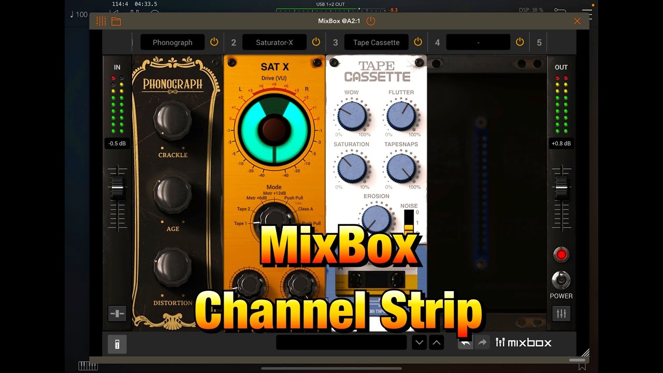Click the input level fader
This screenshot has height=373, width=663.
coord(118,188)
